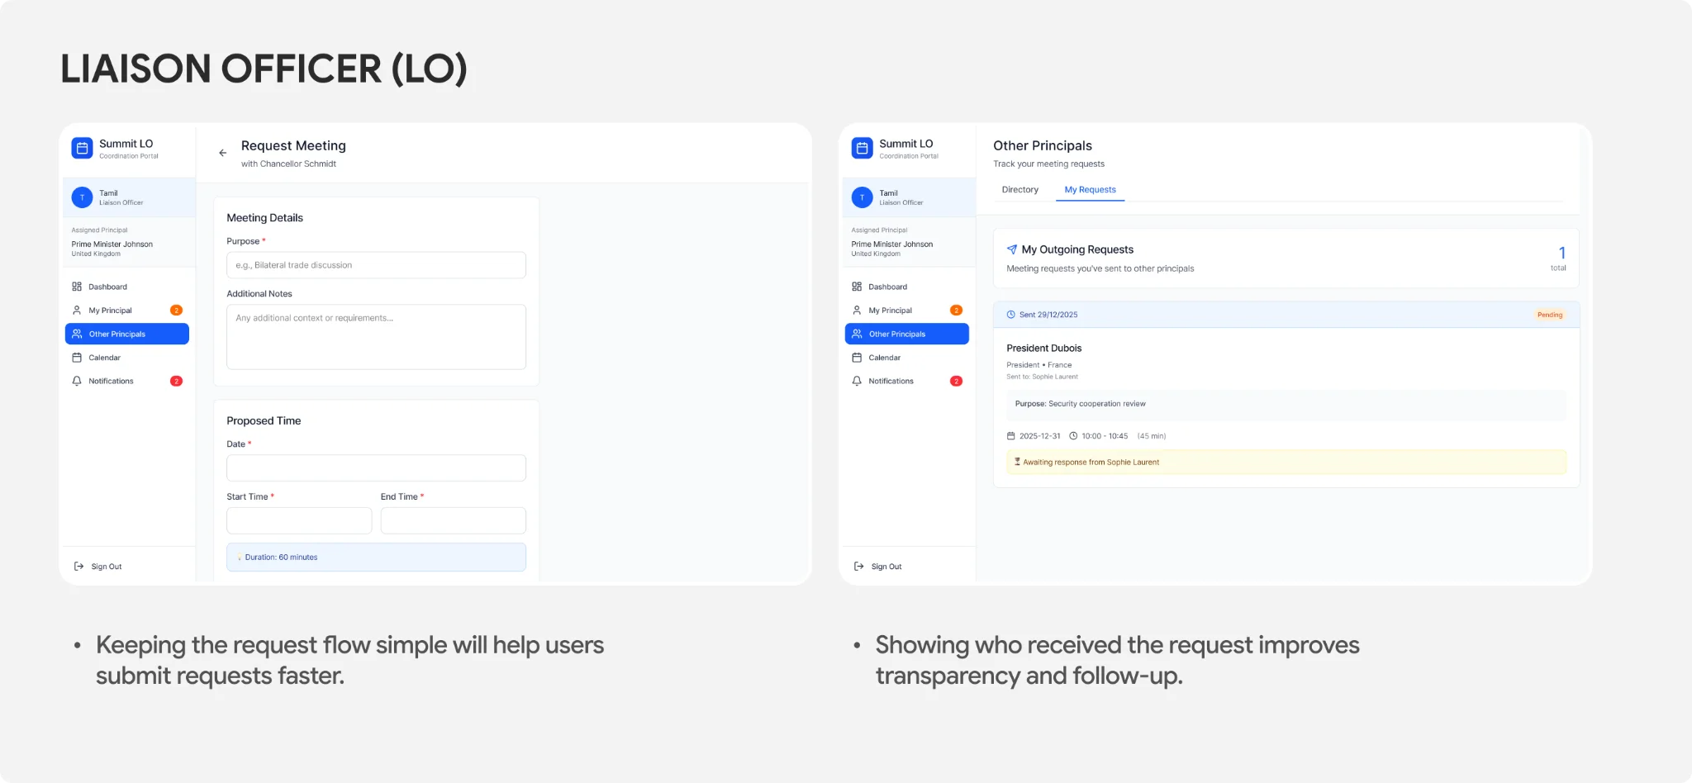This screenshot has width=1692, height=783.
Task: Click Tamil avatar circle in right panel
Action: pyautogui.click(x=862, y=197)
